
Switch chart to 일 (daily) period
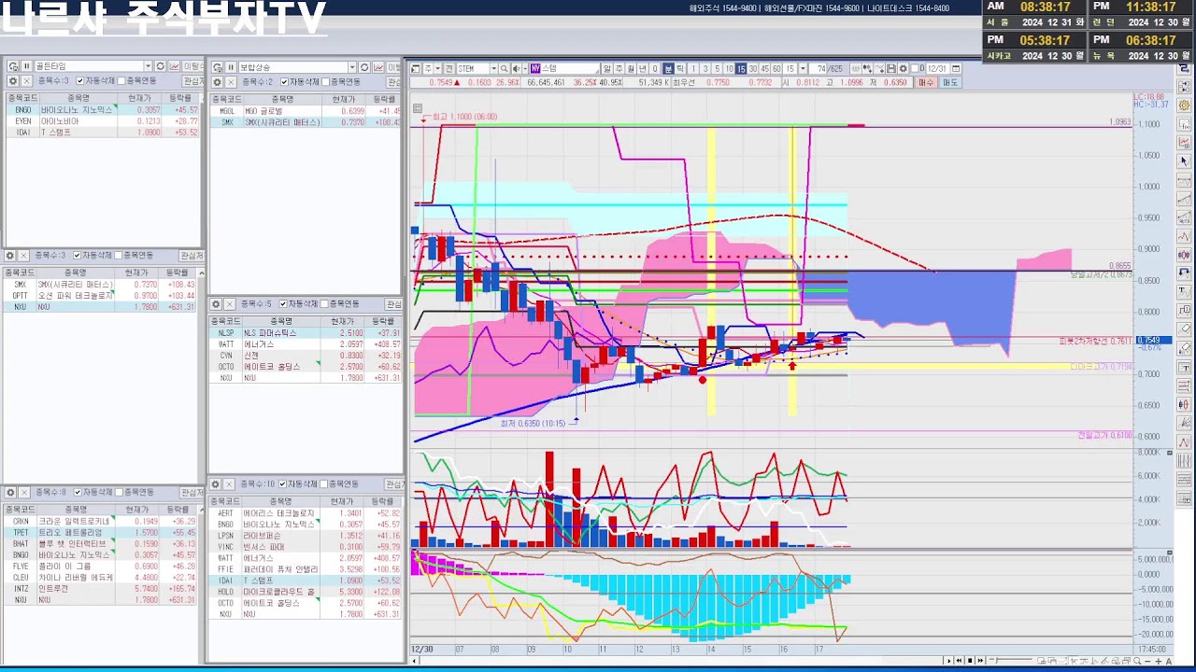pos(606,68)
